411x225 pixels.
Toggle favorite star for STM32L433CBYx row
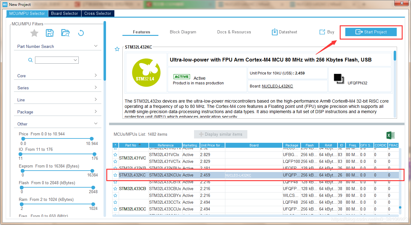coord(115,196)
